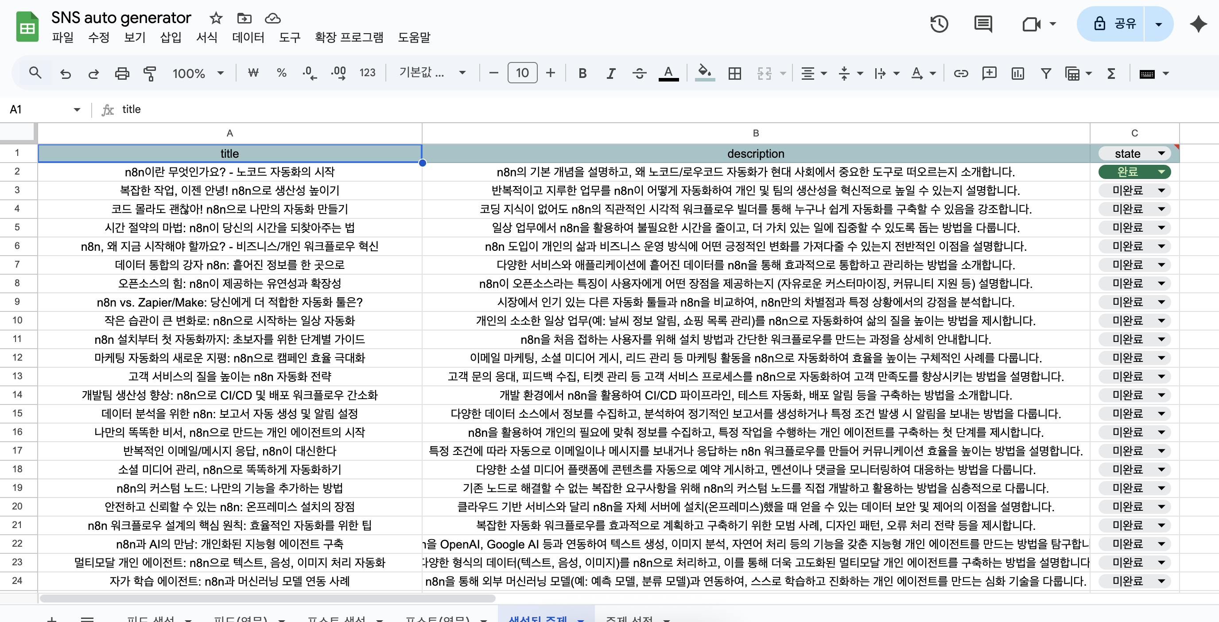The height and width of the screenshot is (622, 1219).
Task: Click the font size input box
Action: 522,73
